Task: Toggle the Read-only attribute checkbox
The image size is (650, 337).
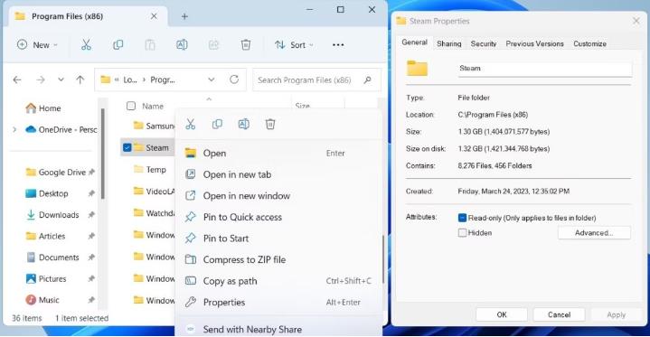Action: (462, 218)
